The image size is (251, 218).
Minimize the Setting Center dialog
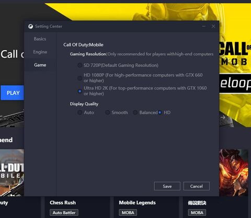(x=203, y=26)
